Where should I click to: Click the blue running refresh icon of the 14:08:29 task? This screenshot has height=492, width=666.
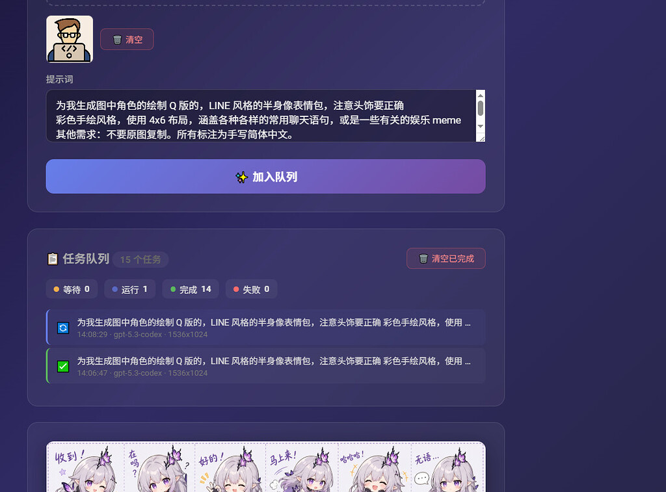click(x=63, y=328)
